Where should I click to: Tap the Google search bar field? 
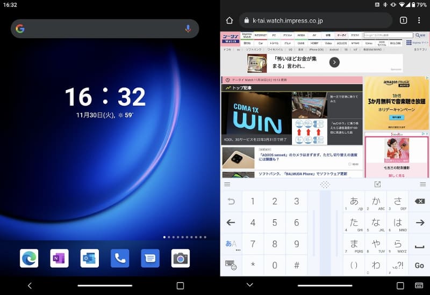click(x=105, y=29)
